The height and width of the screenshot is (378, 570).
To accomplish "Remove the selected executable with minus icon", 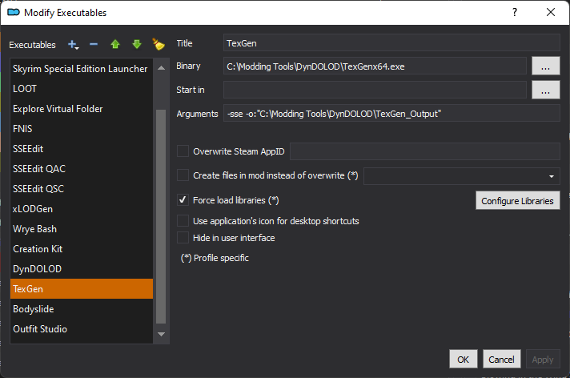I will (94, 45).
